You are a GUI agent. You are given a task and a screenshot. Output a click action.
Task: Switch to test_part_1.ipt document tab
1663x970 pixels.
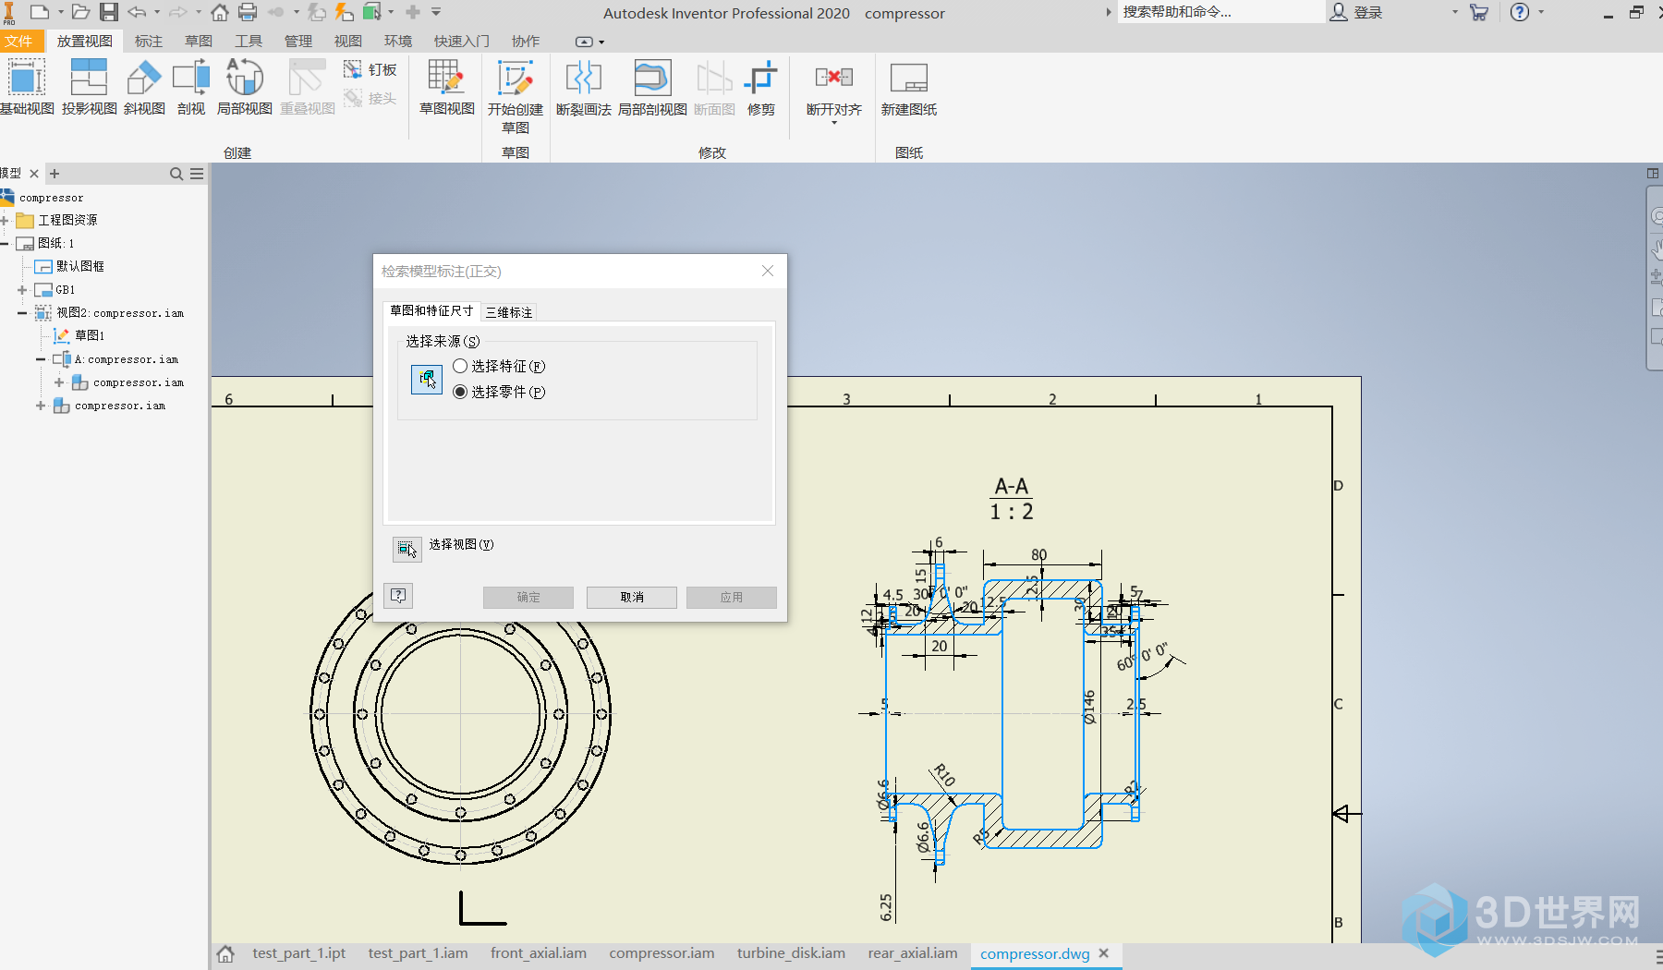(x=298, y=953)
